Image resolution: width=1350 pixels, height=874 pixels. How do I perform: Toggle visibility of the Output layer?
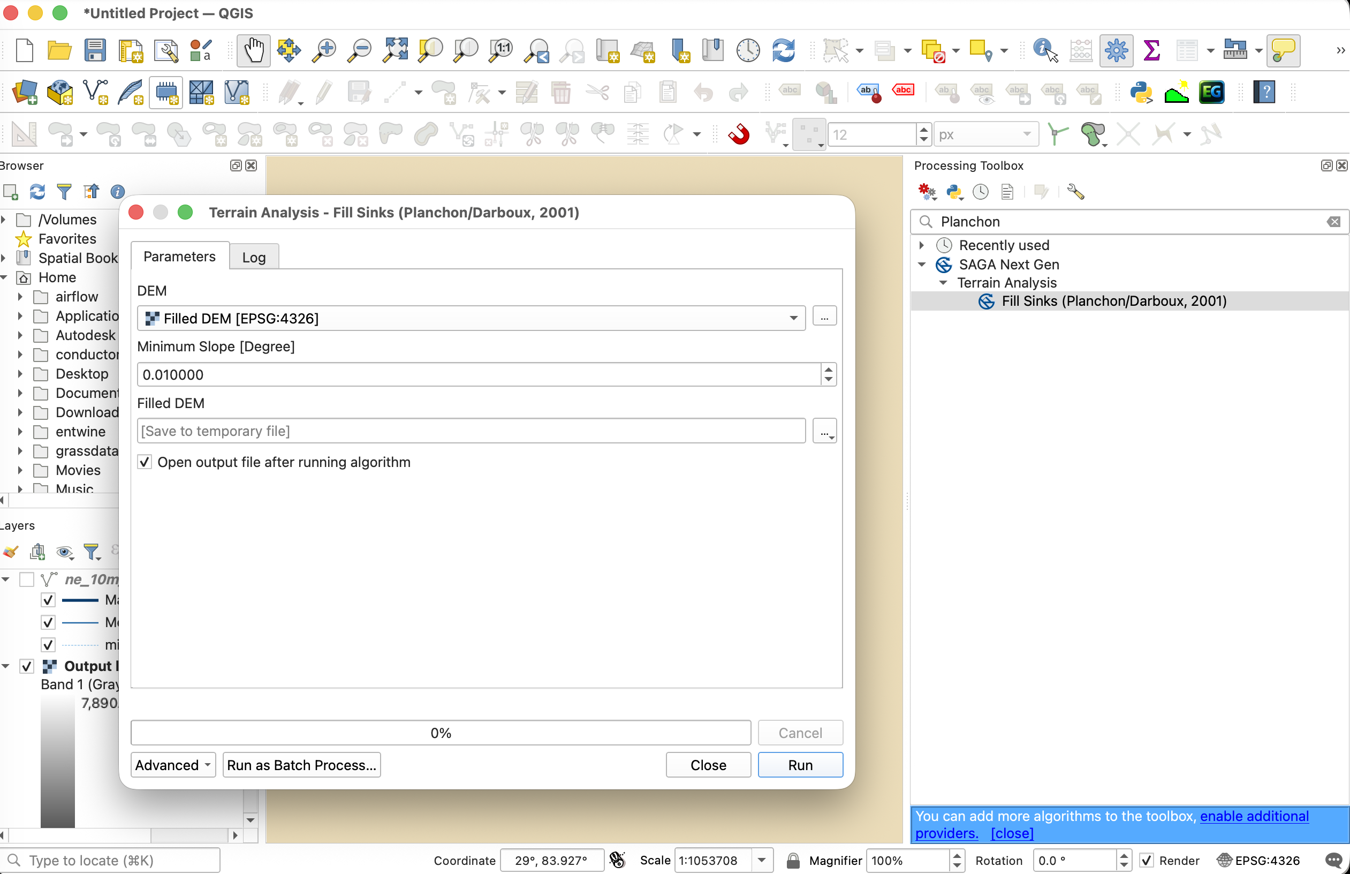click(x=27, y=666)
